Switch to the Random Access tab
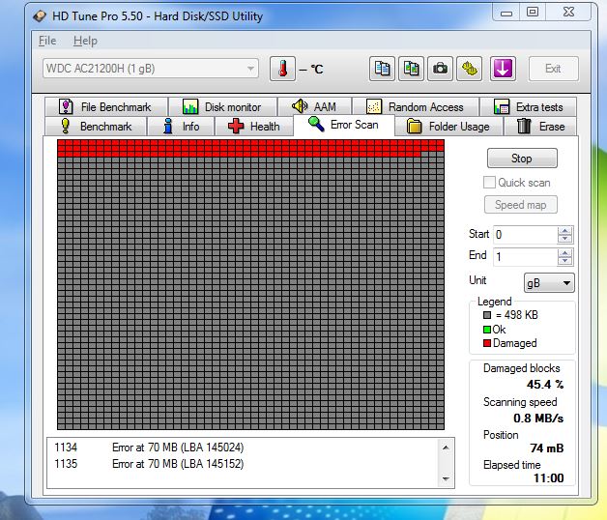Image resolution: width=607 pixels, height=520 pixels. [416, 107]
